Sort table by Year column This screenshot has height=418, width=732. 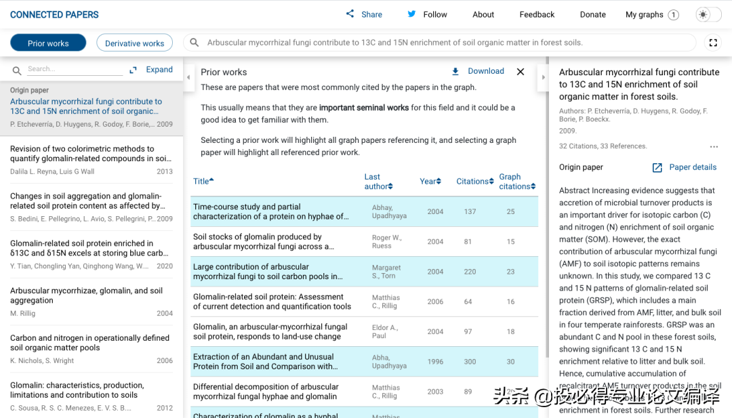[430, 181]
